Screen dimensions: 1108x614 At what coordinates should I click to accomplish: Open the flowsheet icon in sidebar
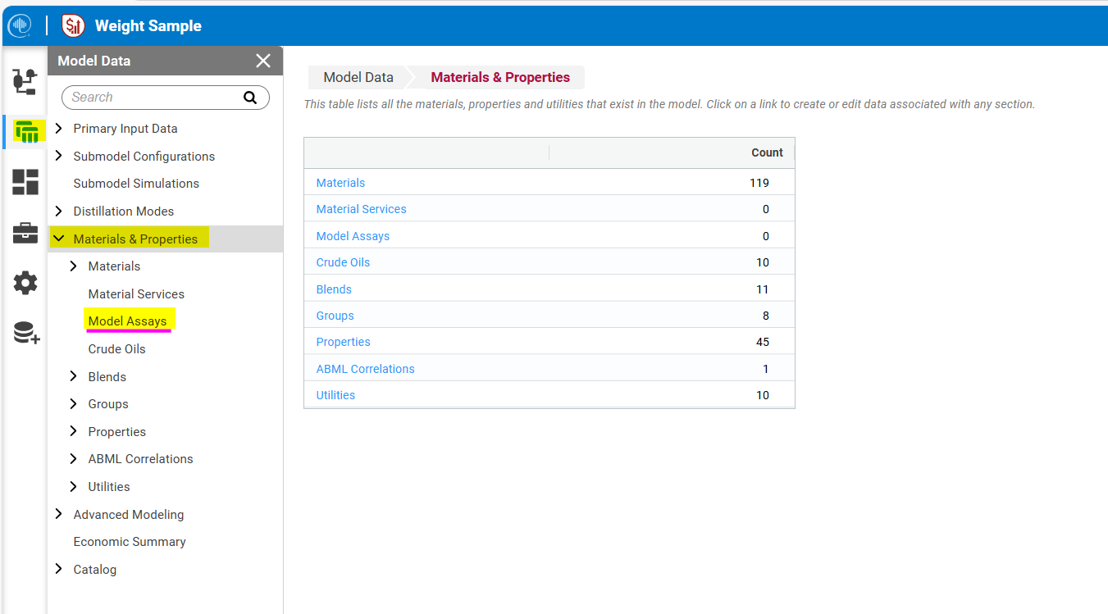point(25,81)
